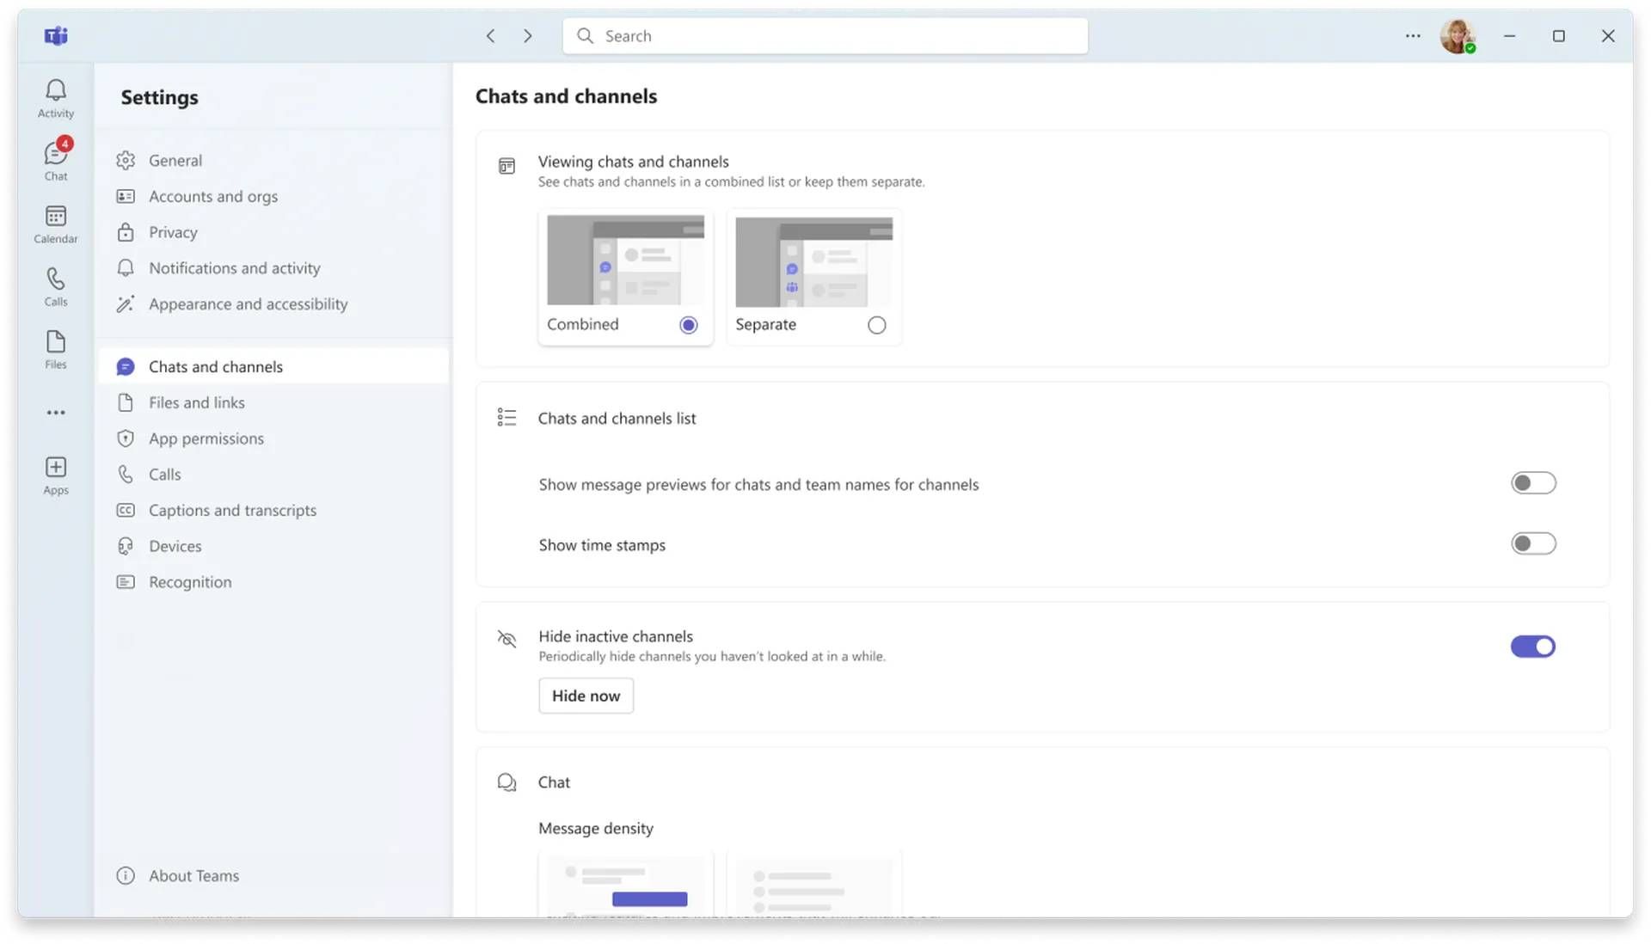Open the Calendar icon in sidebar
Image resolution: width=1651 pixels, height=944 pixels.
pos(56,224)
